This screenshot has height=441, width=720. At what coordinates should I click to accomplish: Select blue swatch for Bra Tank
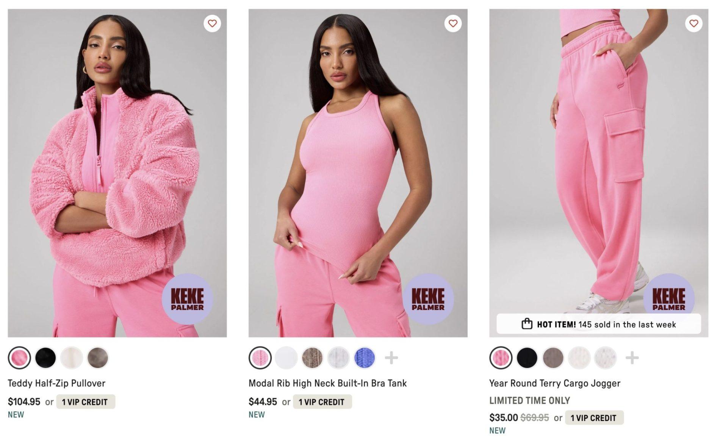click(365, 358)
